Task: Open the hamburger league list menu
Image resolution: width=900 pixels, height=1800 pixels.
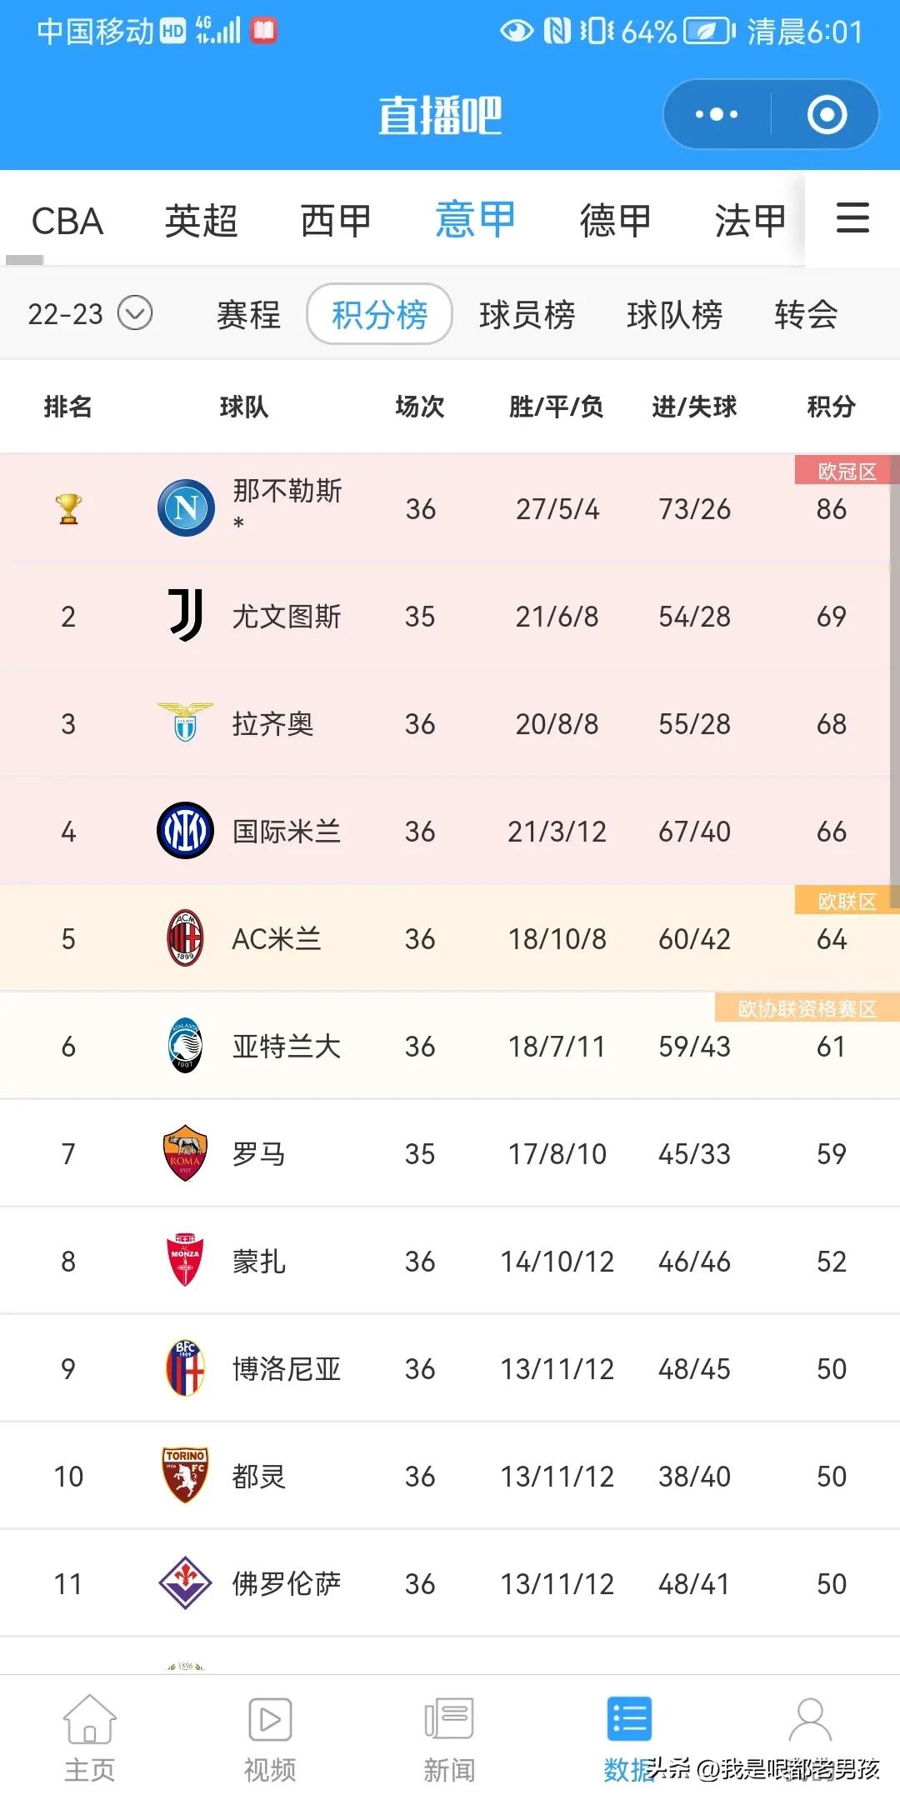Action: click(x=852, y=218)
